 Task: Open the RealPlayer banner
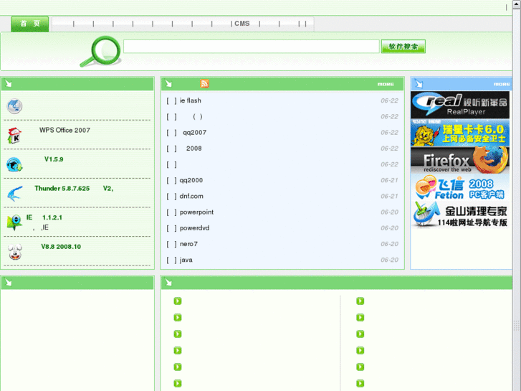pyautogui.click(x=459, y=105)
